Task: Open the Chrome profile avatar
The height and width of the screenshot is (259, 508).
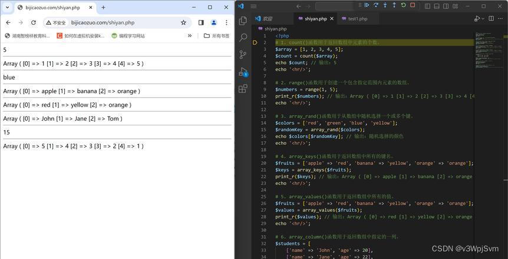Action: (x=213, y=22)
